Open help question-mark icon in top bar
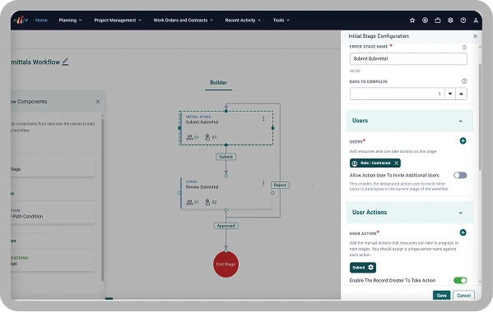This screenshot has height=312, width=493. (x=463, y=21)
